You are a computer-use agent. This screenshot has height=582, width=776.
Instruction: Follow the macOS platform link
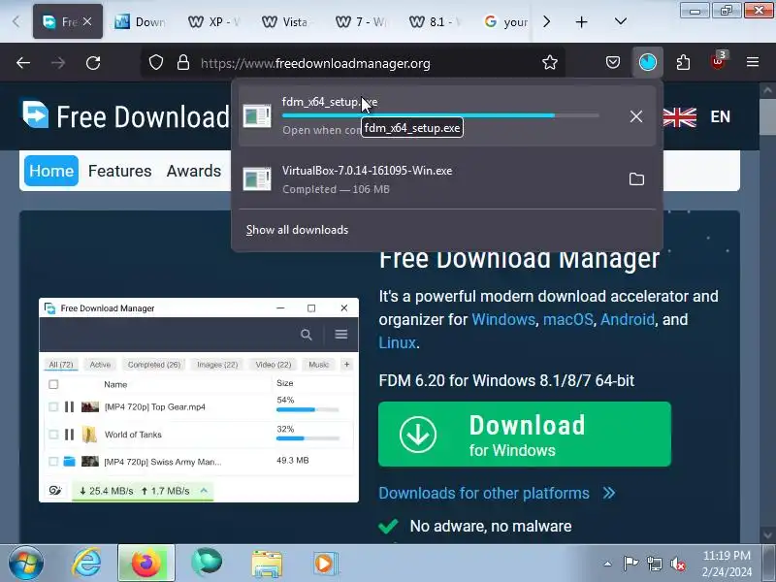567,319
